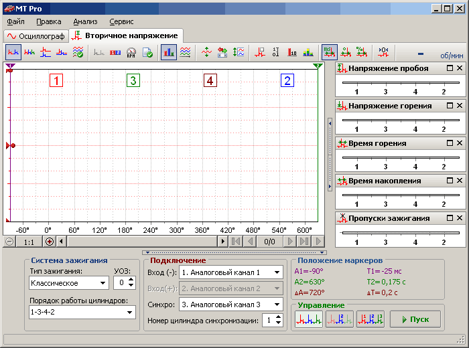Maximize the Напряжение пробоя panel
469x348 pixels.
tap(450, 69)
